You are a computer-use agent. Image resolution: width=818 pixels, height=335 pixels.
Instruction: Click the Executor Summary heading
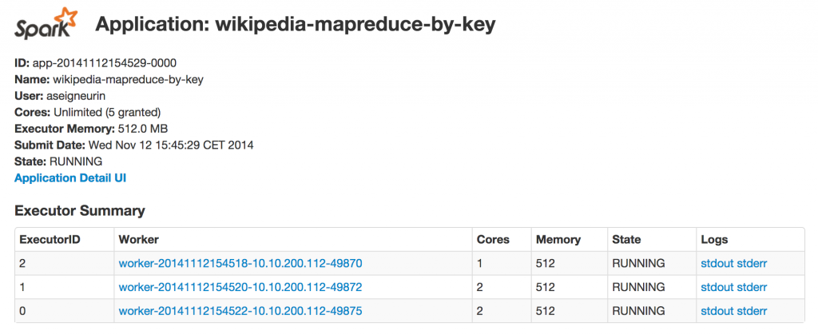point(80,211)
